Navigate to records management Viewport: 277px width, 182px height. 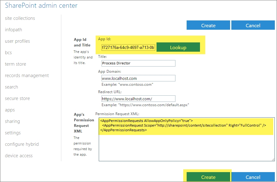(x=27, y=76)
